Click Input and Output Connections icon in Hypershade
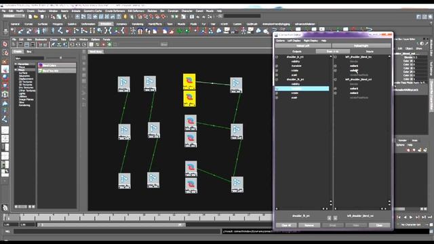Screen dimensions: 434x244 click(x=78, y=44)
